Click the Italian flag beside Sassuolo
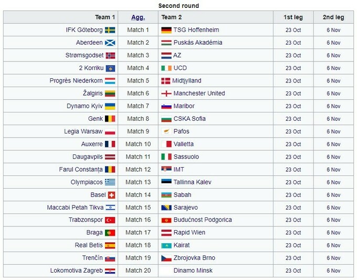The width and height of the screenshot is (357, 280). (x=166, y=157)
